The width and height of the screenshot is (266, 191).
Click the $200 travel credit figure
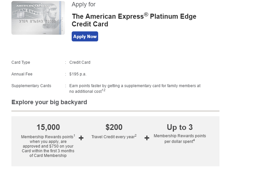(x=114, y=127)
